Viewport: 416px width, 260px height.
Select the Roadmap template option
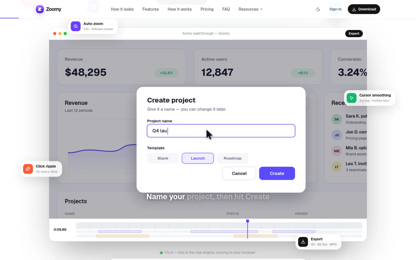pos(233,158)
